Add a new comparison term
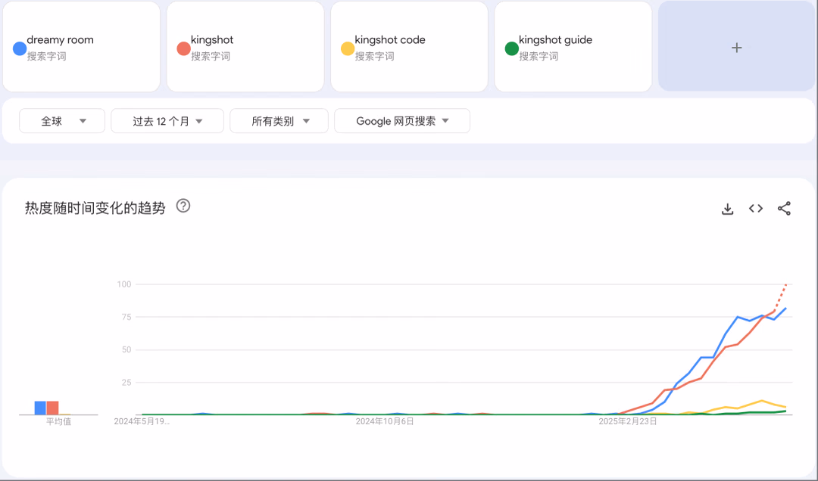Image resolution: width=818 pixels, height=481 pixels. (737, 46)
